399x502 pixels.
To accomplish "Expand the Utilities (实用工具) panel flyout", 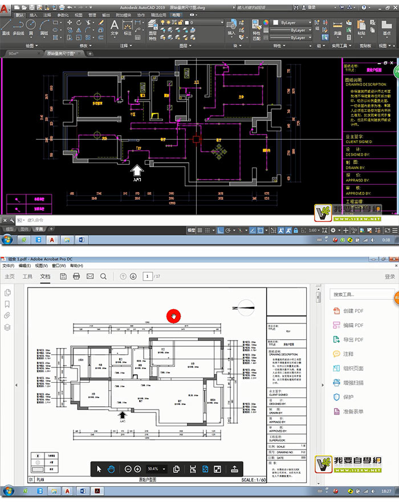I will point(341,46).
